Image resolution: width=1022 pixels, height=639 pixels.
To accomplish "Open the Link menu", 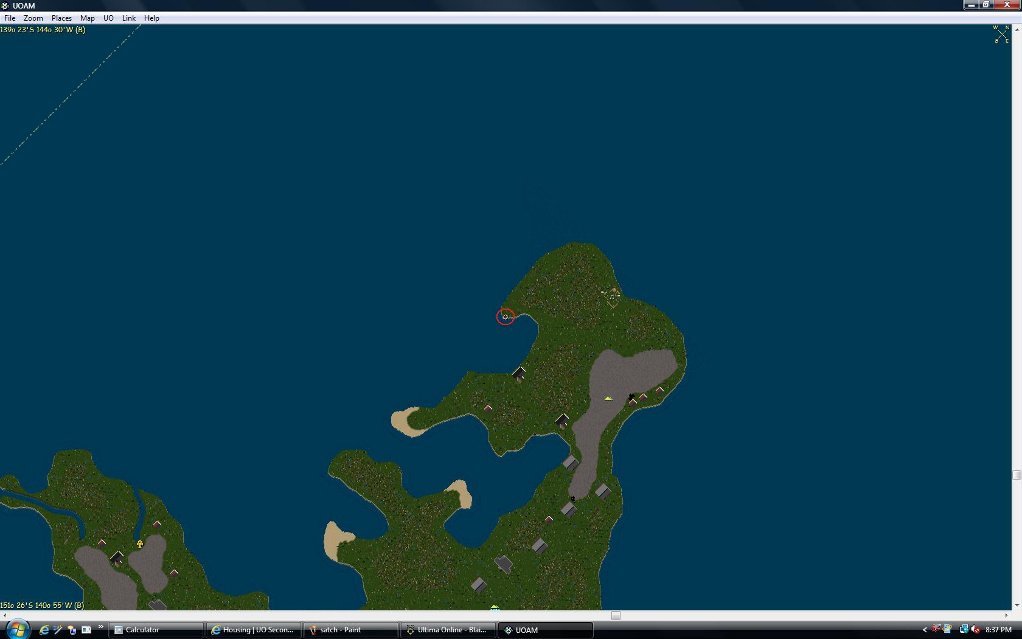I will [x=128, y=18].
